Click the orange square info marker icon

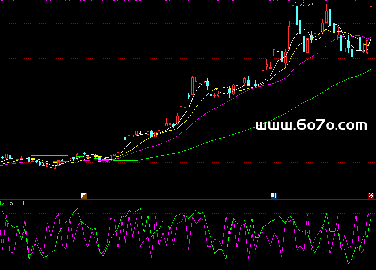pyautogui.click(x=84, y=196)
